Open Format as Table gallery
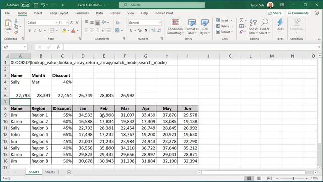323x182 pixels. tap(192, 27)
